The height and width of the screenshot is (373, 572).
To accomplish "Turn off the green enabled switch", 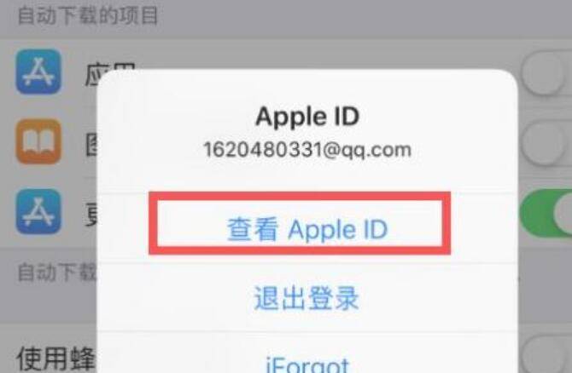I will (546, 212).
